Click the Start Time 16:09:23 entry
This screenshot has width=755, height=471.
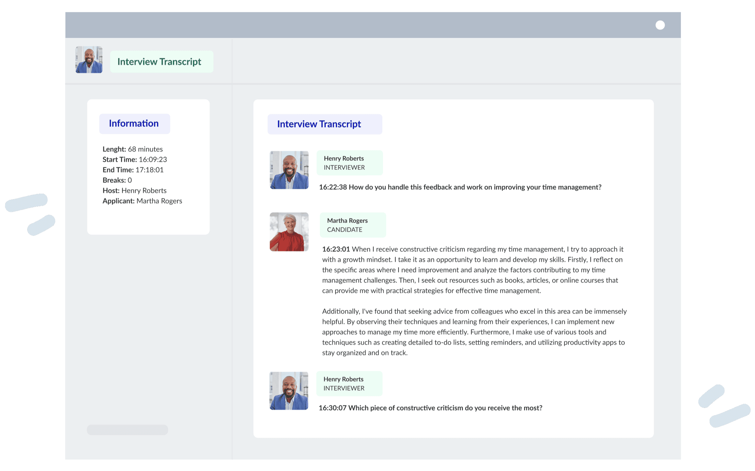click(135, 159)
